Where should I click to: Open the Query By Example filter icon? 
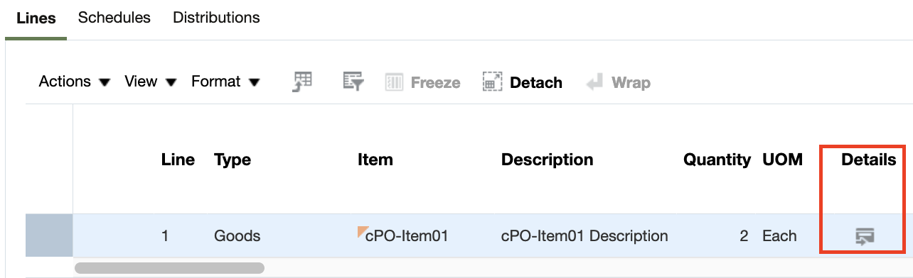(x=353, y=82)
